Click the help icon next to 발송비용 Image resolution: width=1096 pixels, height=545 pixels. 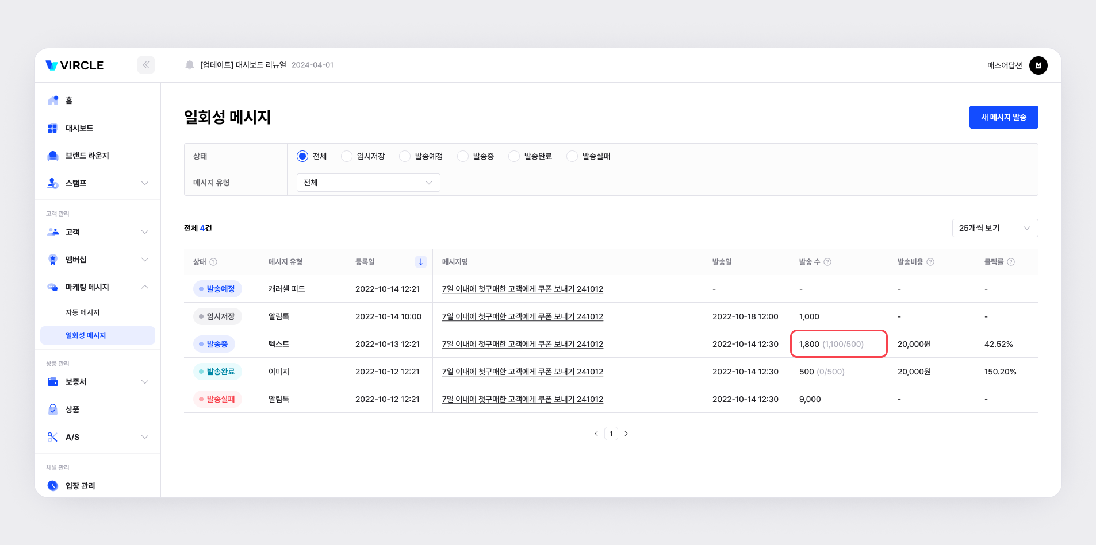pyautogui.click(x=930, y=262)
